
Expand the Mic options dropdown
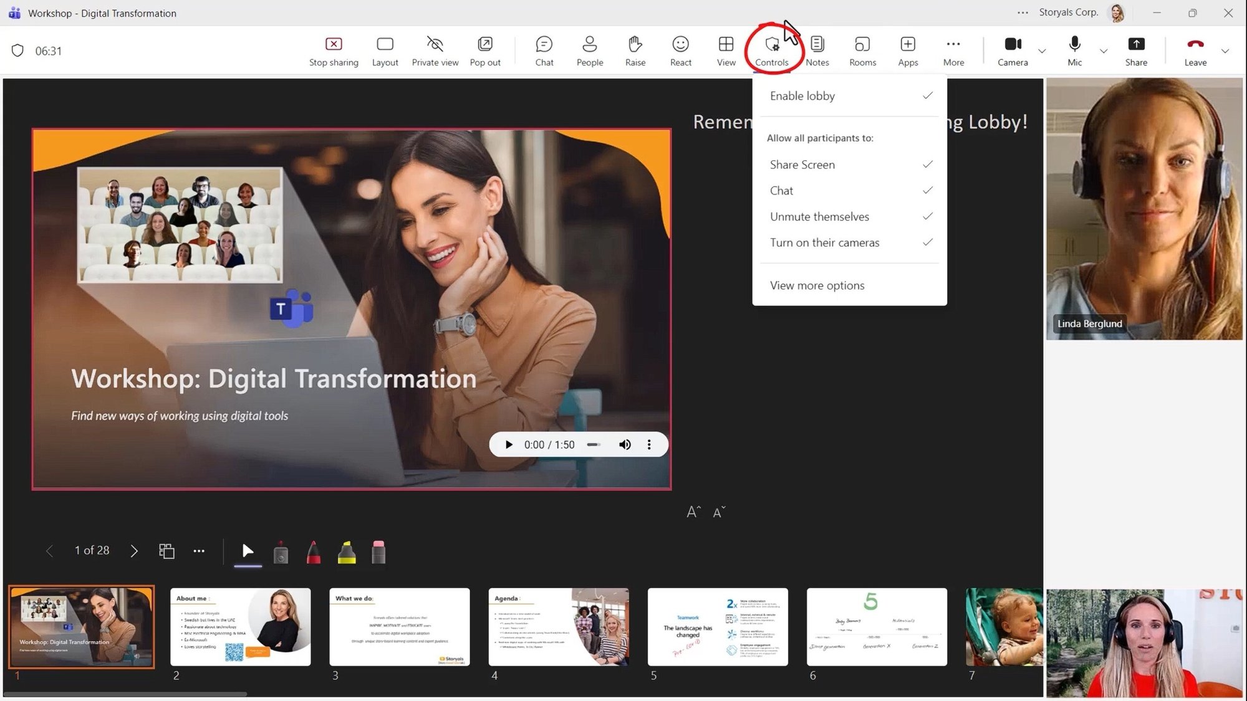tap(1104, 51)
